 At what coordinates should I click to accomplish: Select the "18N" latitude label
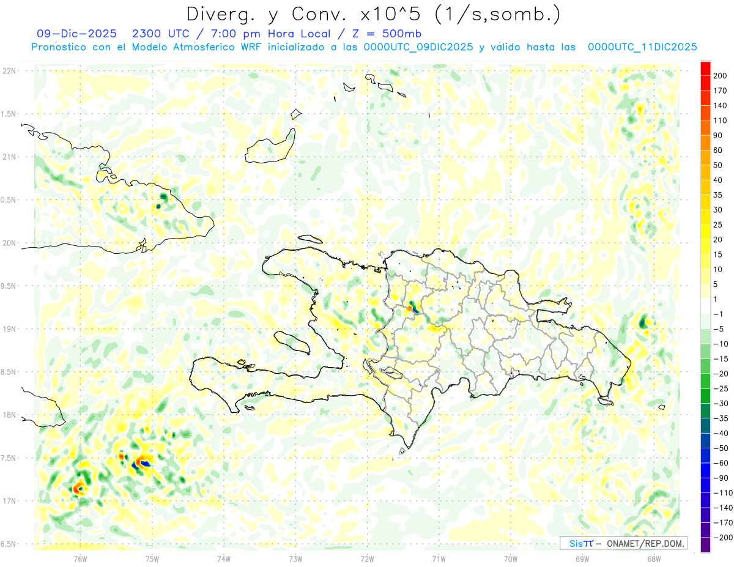click(x=9, y=415)
